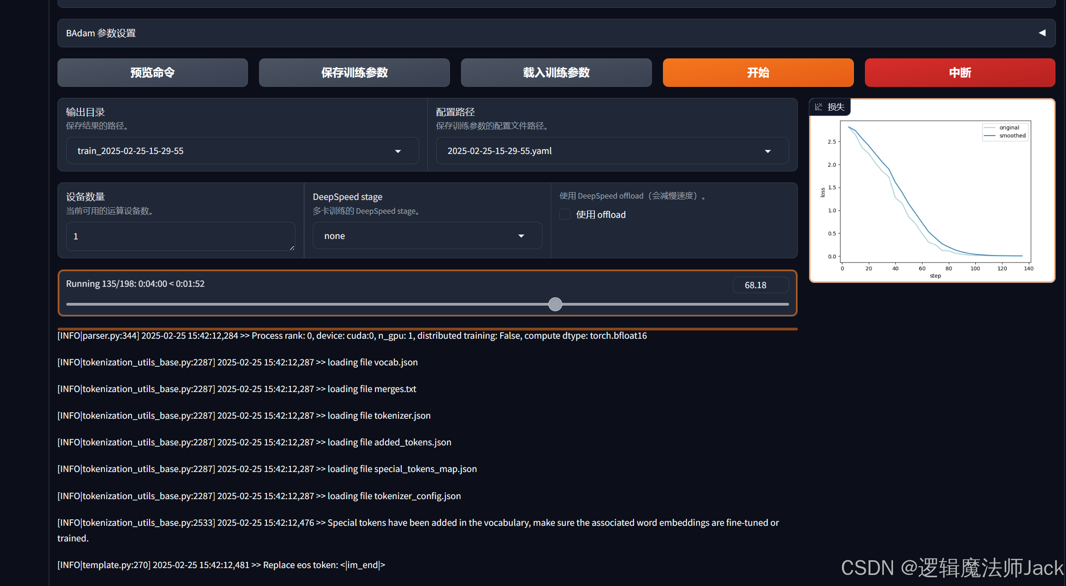Click the BAdam 参数设置 header label
The image size is (1066, 586).
pyautogui.click(x=101, y=33)
